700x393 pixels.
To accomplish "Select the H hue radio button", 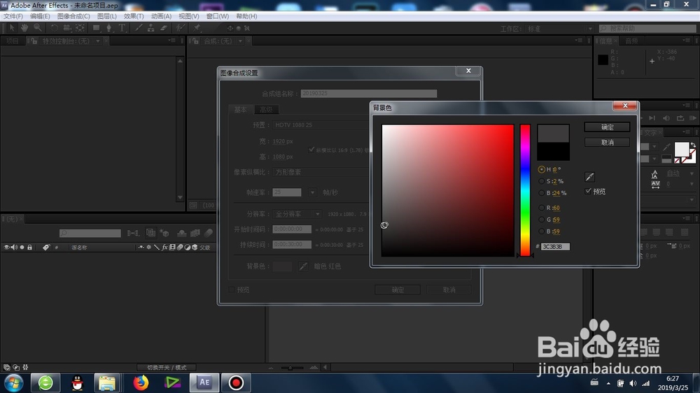I will 542,169.
